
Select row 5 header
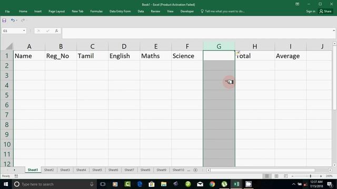tap(7, 95)
